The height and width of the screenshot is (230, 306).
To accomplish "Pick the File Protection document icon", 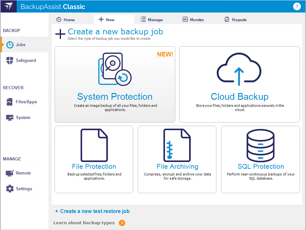I will 94,145.
